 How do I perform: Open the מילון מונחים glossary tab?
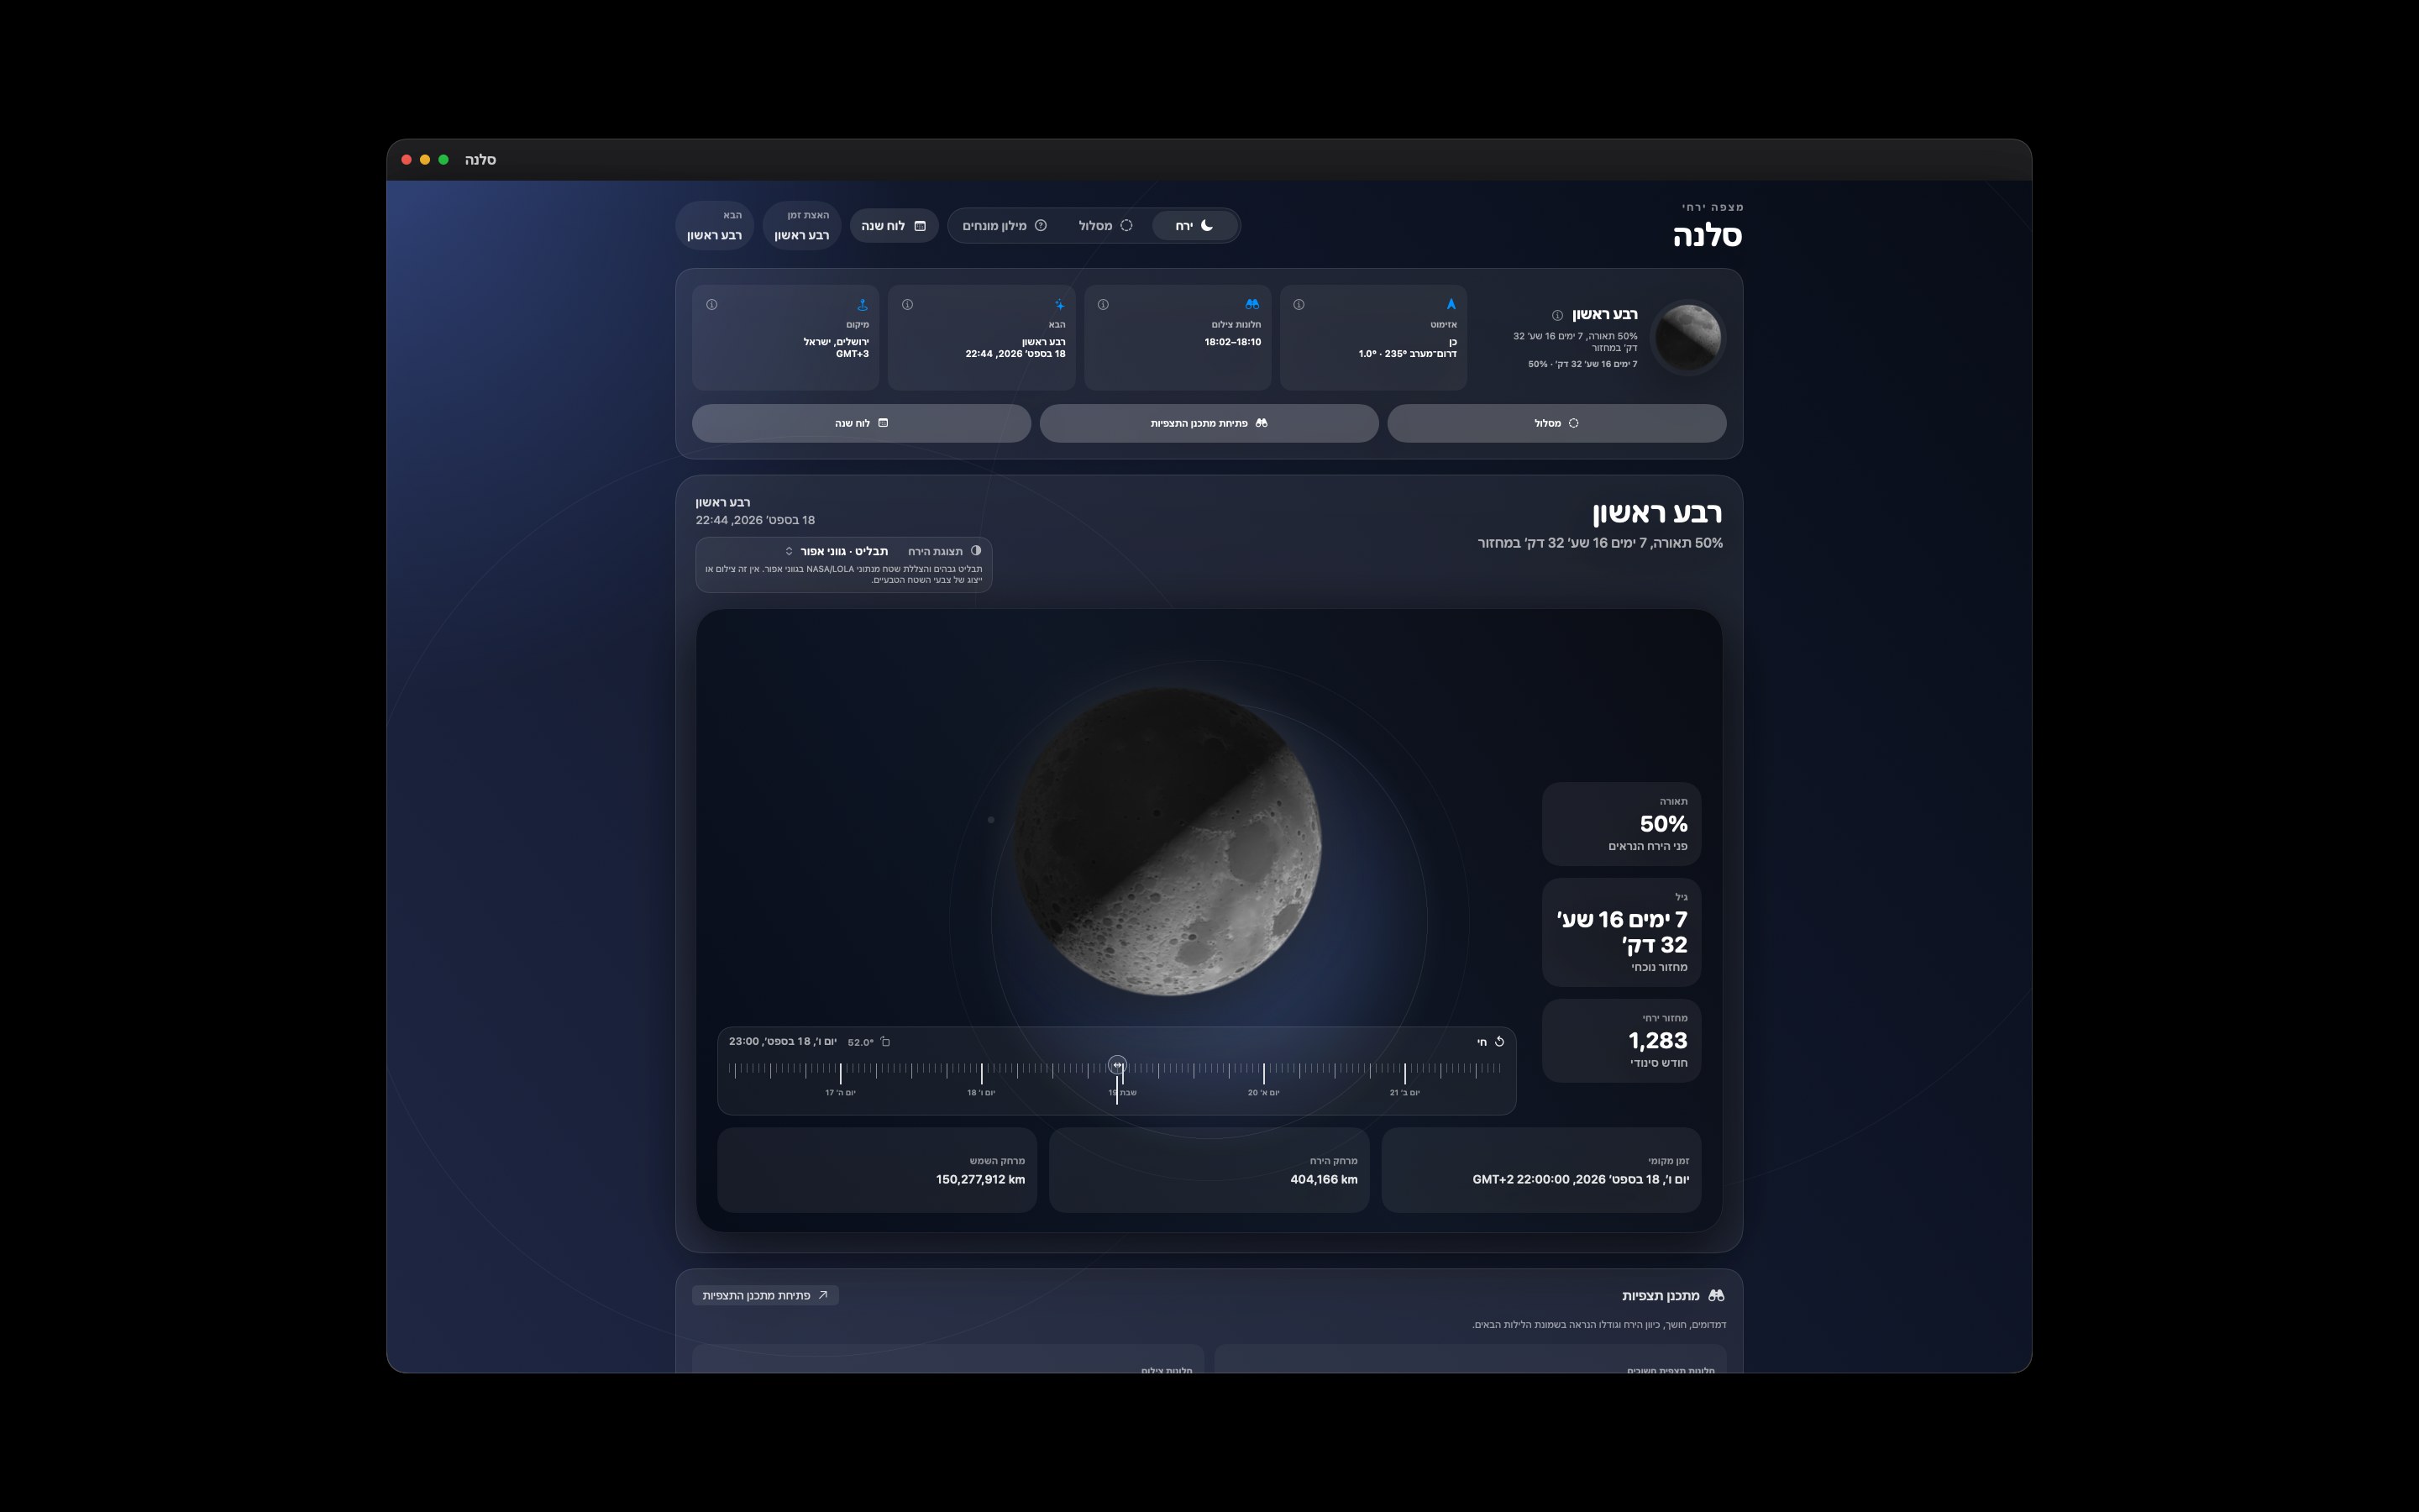(1005, 226)
